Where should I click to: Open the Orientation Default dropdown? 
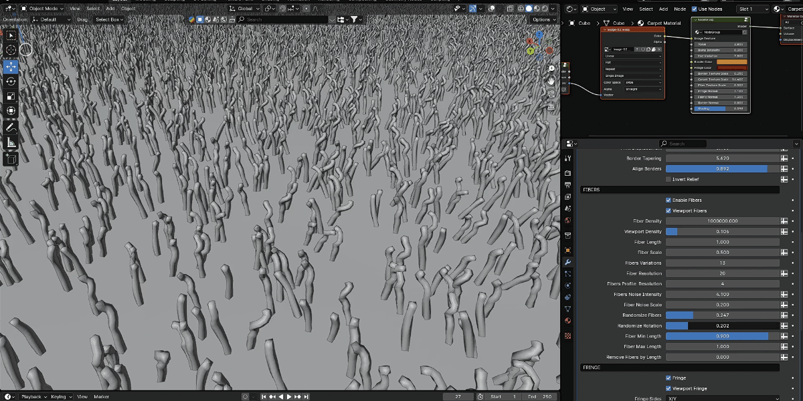(51, 19)
